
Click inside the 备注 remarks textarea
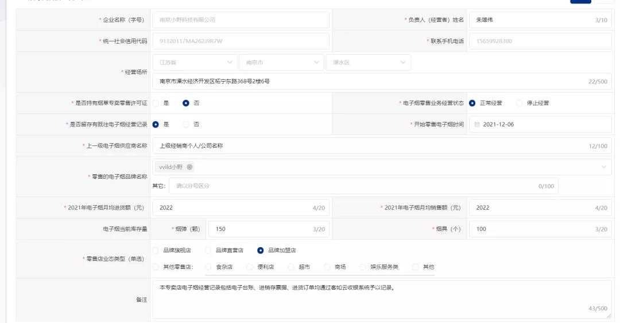point(382,299)
